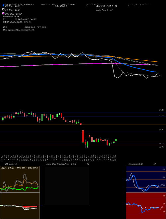Click the 'Intra Day Trading Price & MR' title
166x219 pixels.
[61, 164]
